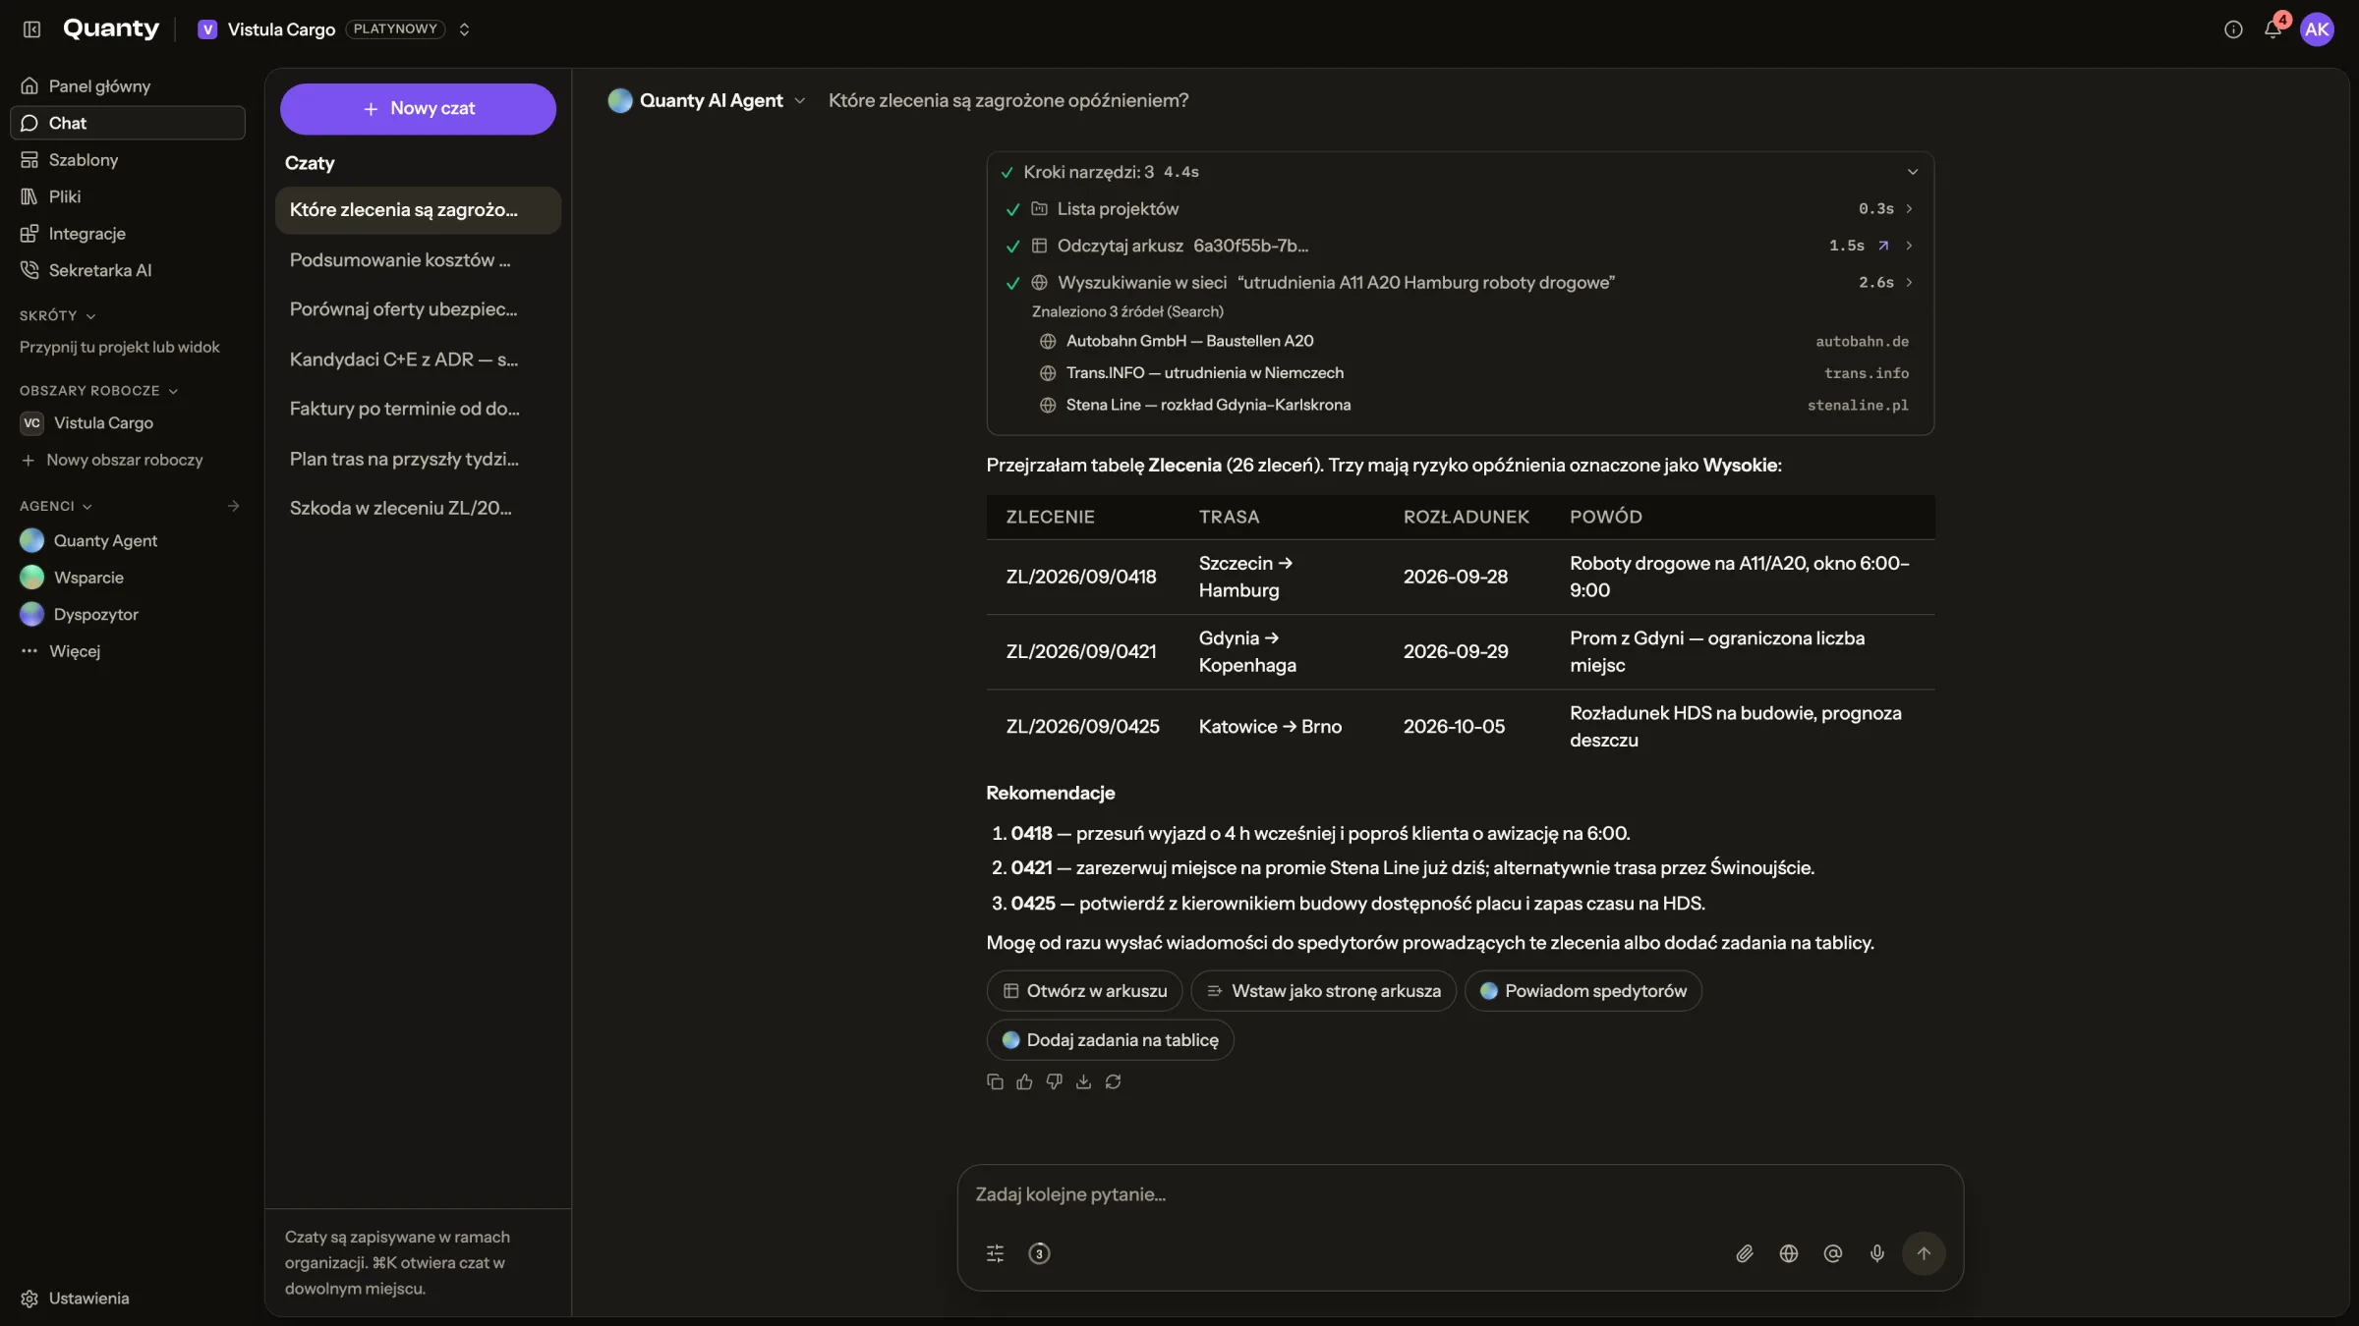The height and width of the screenshot is (1326, 2359).
Task: Switch workspace via Vistula Cargo selector arrows
Action: 464,29
